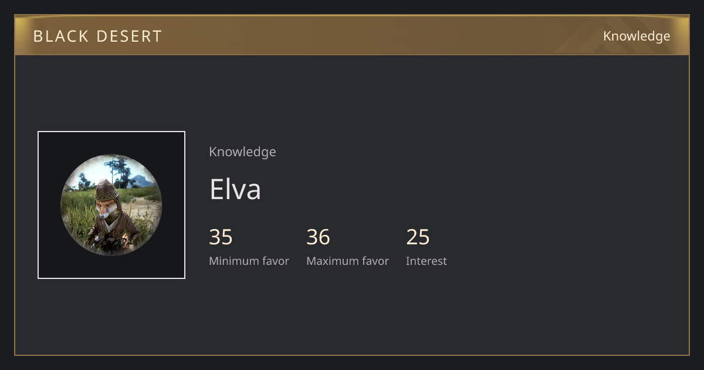Image resolution: width=704 pixels, height=370 pixels.
Task: Click the BLACK DESERT header title
Action: coord(97,36)
